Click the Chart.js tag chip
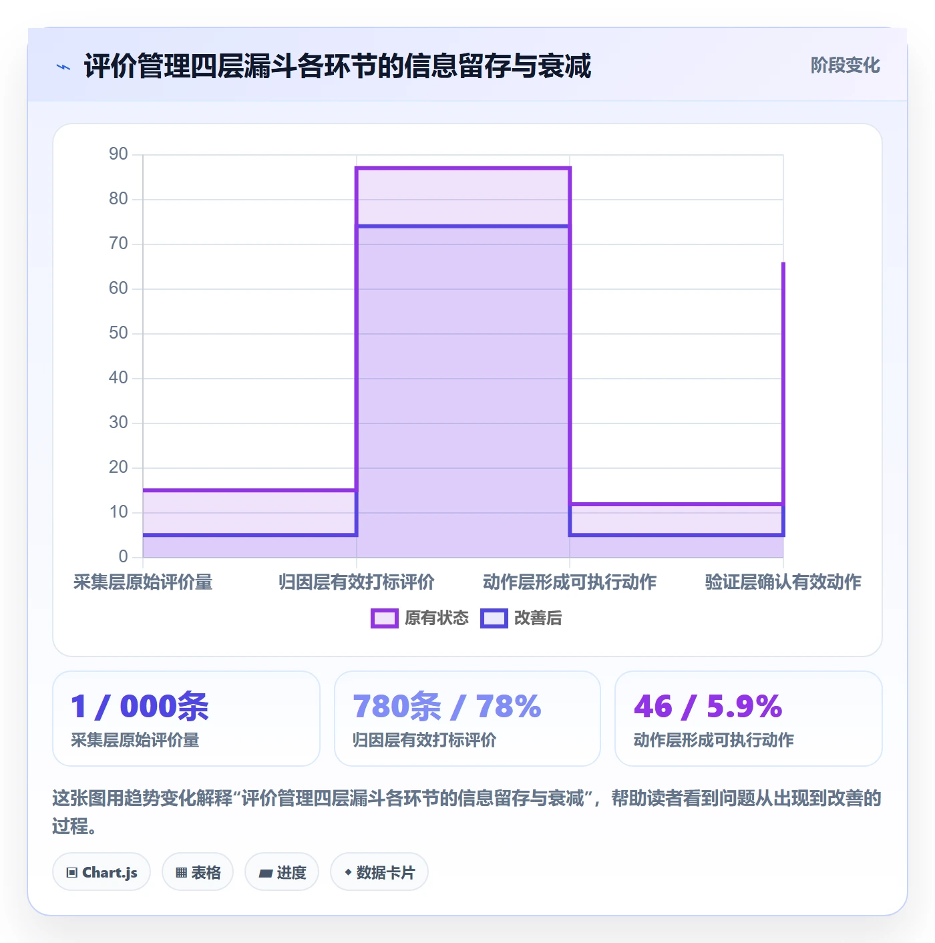 coord(102,872)
